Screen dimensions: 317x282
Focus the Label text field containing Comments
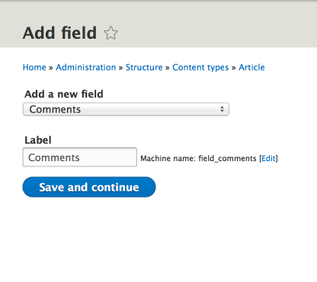tap(80, 157)
